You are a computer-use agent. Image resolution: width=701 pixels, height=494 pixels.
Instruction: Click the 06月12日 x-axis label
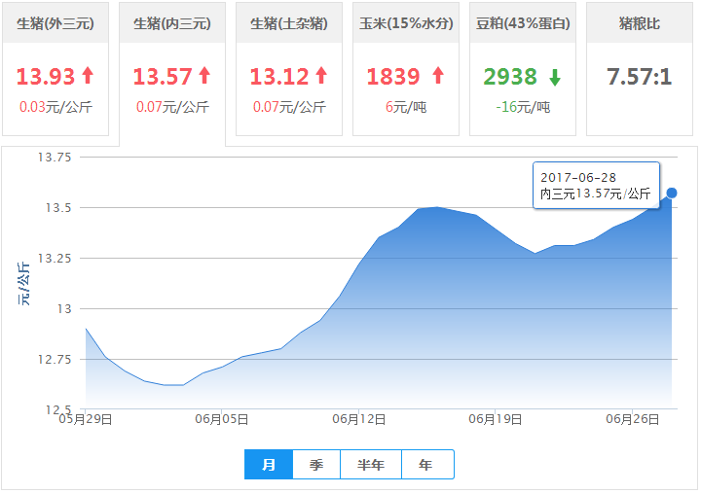(359, 420)
